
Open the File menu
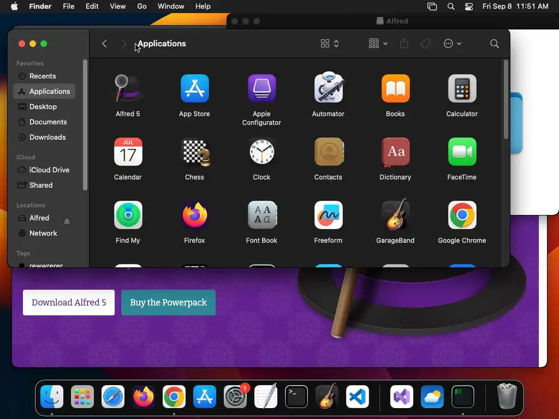(68, 7)
